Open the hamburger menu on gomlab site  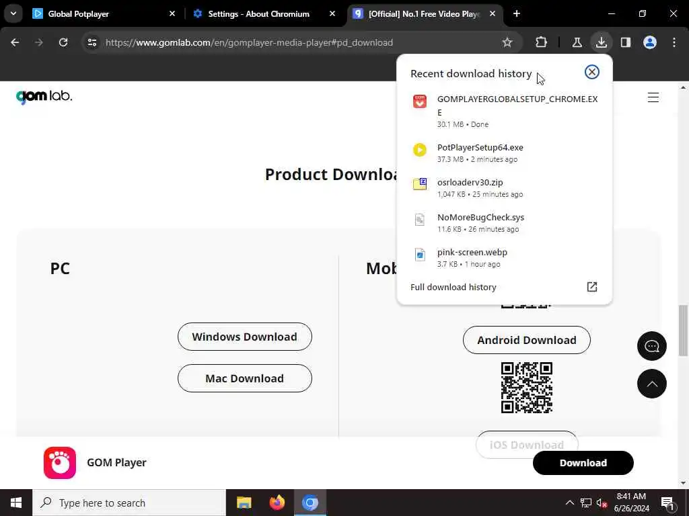(653, 97)
